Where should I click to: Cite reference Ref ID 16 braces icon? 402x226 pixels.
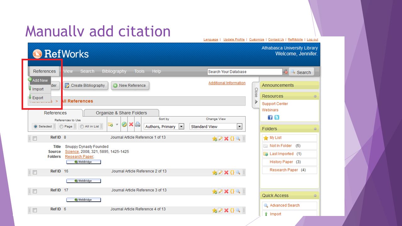(x=232, y=172)
